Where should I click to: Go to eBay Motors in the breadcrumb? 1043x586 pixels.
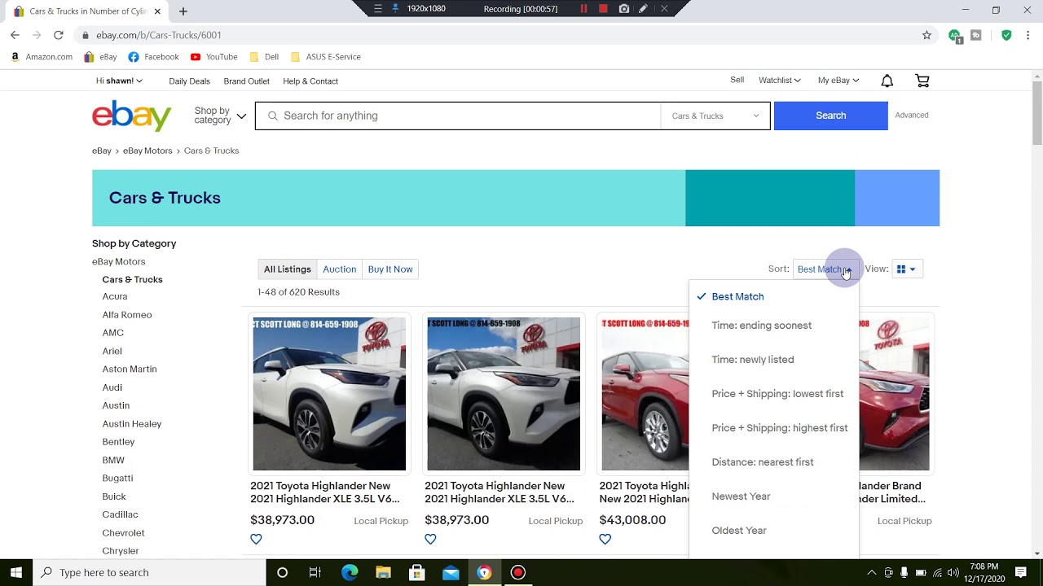tap(147, 151)
